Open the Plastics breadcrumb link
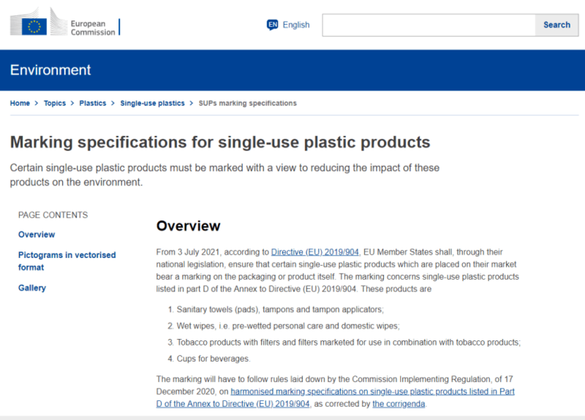The width and height of the screenshot is (585, 420). tap(93, 103)
